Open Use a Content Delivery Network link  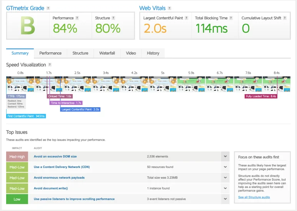[62, 167]
